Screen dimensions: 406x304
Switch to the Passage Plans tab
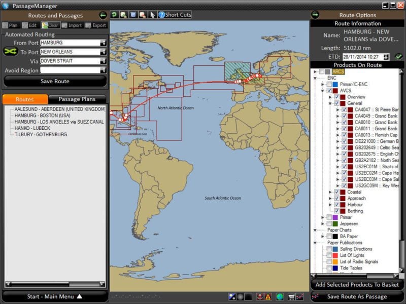coord(78,99)
